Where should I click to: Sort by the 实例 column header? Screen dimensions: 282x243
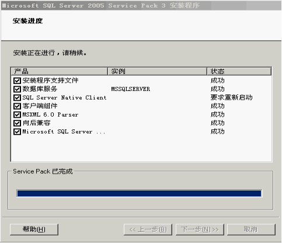point(157,71)
